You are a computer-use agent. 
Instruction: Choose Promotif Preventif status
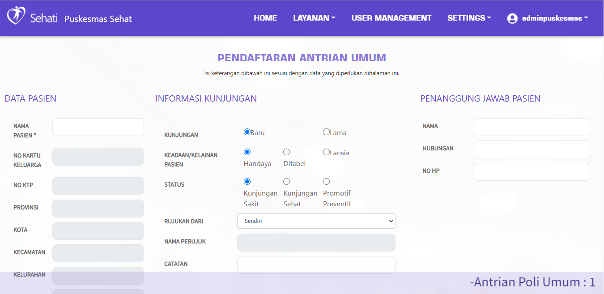(326, 182)
